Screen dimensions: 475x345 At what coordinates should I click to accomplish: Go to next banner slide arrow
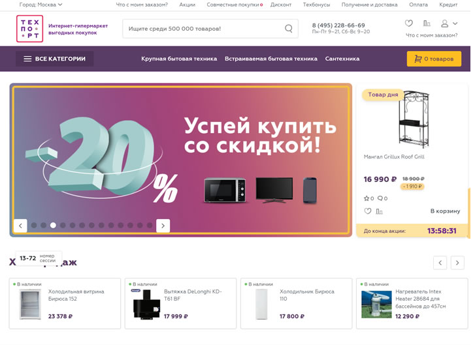tap(163, 226)
